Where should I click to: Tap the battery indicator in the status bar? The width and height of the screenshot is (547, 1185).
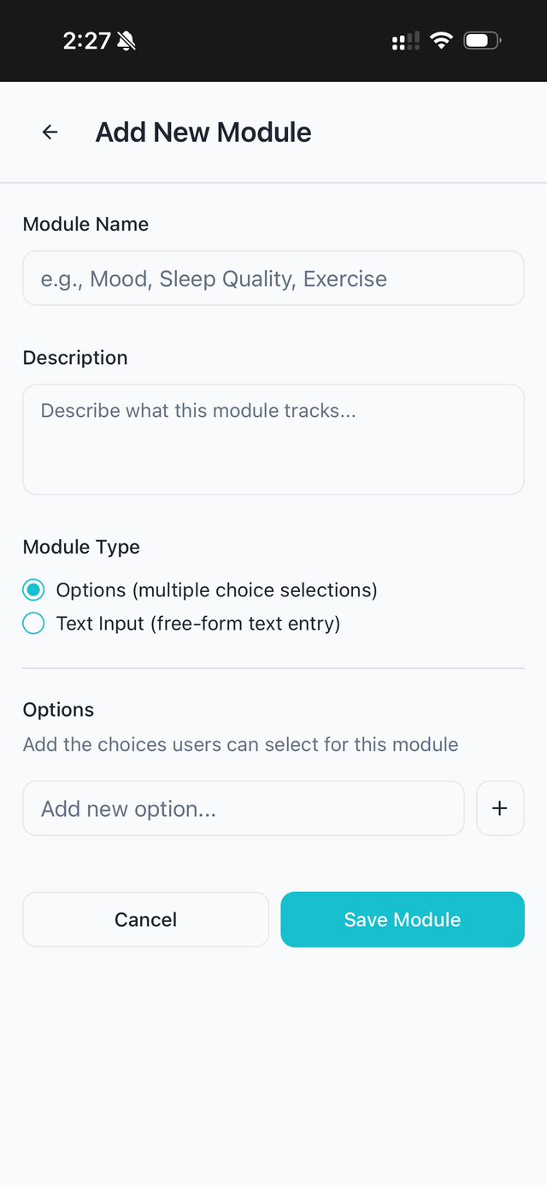[480, 39]
